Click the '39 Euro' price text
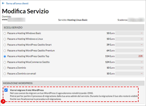146x106 pixels. [x=111, y=45]
